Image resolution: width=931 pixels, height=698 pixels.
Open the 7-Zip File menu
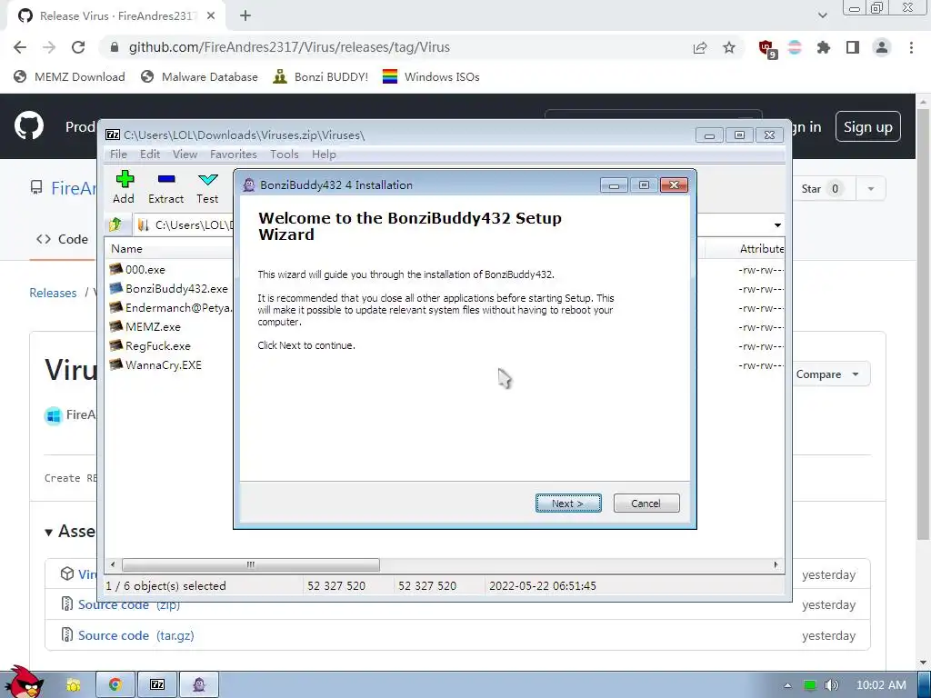(x=118, y=155)
